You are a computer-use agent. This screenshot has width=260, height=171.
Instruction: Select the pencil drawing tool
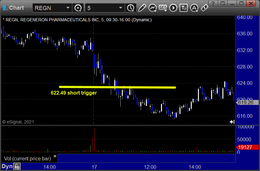click(x=142, y=8)
